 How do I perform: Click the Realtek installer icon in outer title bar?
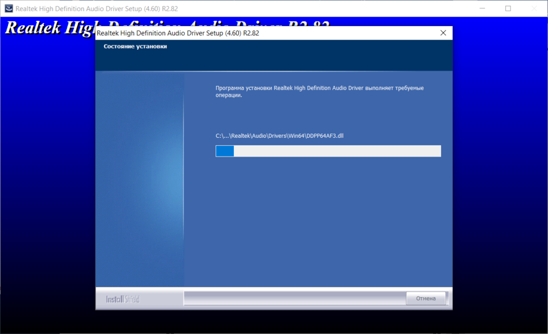9,9
